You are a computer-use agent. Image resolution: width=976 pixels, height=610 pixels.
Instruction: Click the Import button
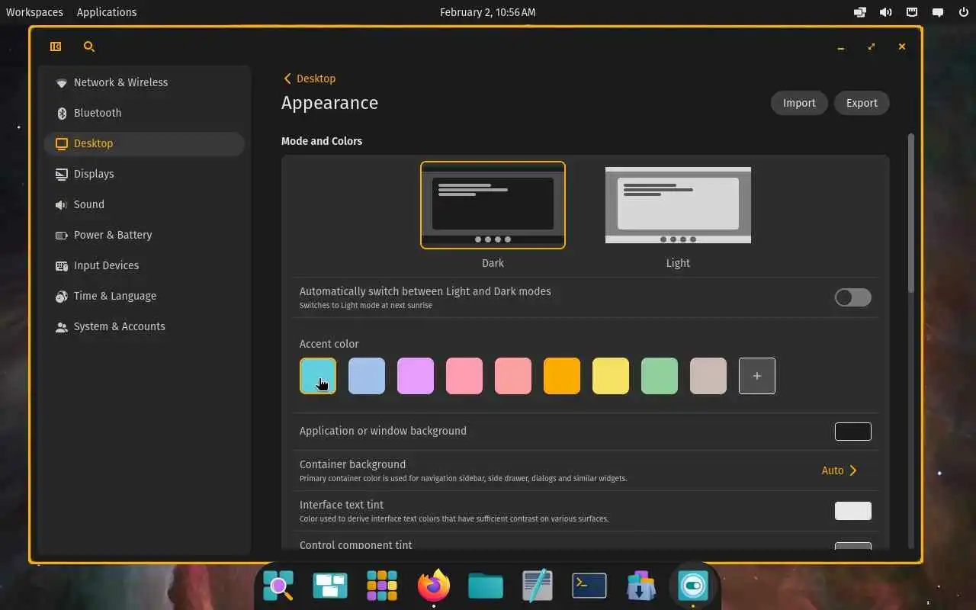click(x=799, y=103)
